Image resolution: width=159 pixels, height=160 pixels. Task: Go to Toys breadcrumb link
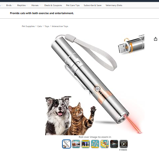[47, 26]
